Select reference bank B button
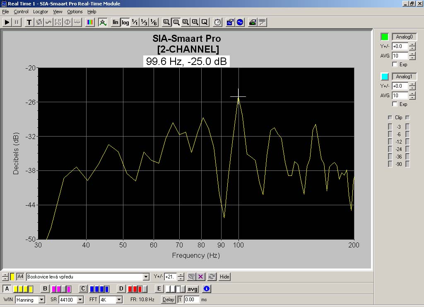This screenshot has width=424, height=307. [x=45, y=289]
